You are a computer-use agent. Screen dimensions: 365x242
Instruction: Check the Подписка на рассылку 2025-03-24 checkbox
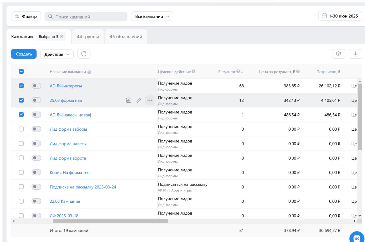(21, 187)
